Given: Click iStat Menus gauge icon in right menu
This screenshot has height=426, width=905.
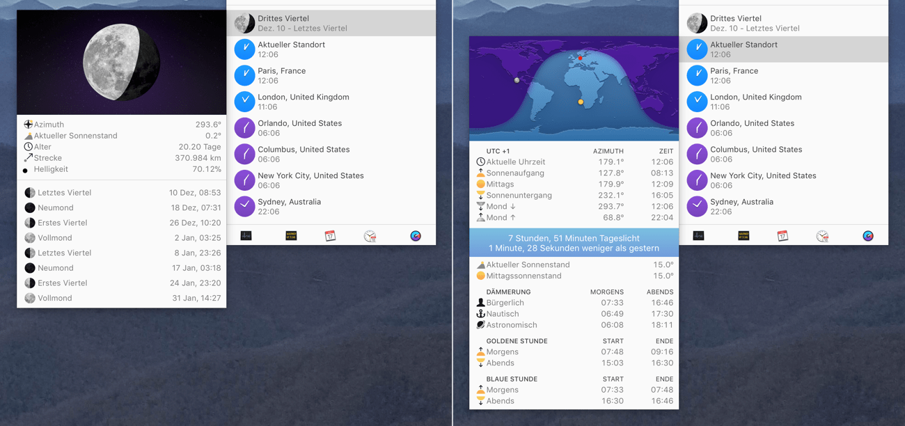Looking at the screenshot, I should pyautogui.click(x=867, y=236).
